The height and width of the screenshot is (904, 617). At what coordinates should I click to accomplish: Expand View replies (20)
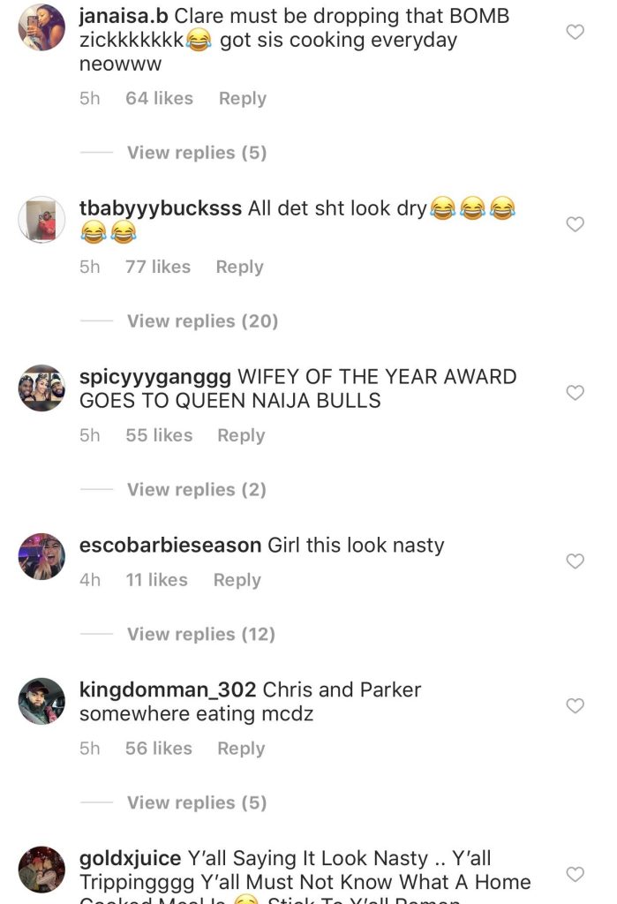tap(202, 321)
